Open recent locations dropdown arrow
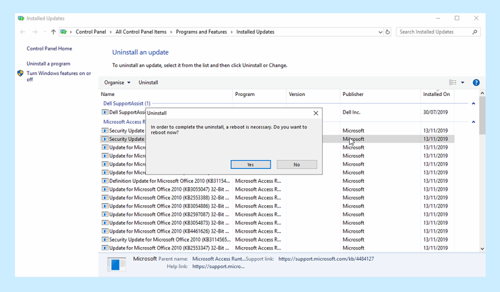500x292 pixels. 44,32
